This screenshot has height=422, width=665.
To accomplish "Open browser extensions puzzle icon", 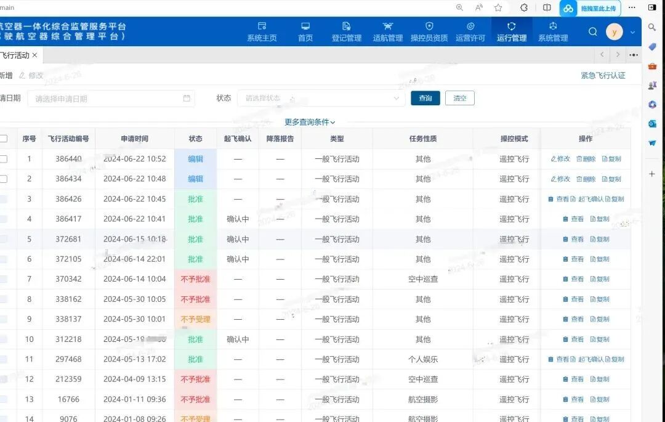I will tap(524, 7).
